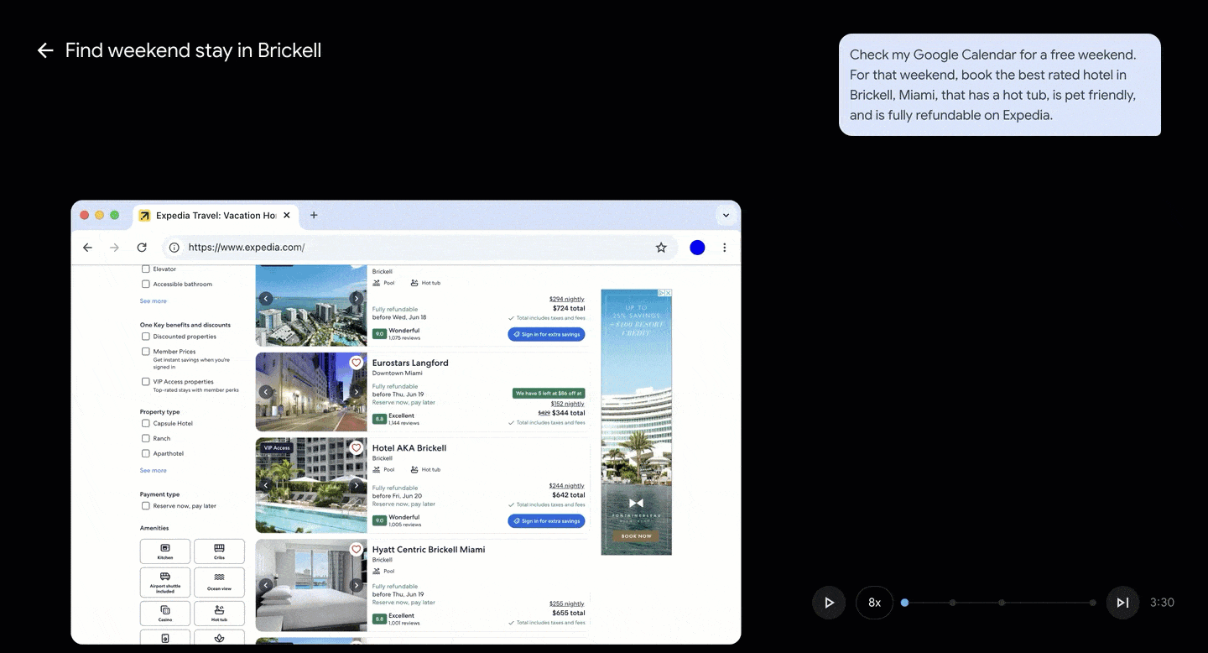This screenshot has height=653, width=1208.
Task: Click Sign in for extra savings on $724 listing
Action: pyautogui.click(x=546, y=334)
